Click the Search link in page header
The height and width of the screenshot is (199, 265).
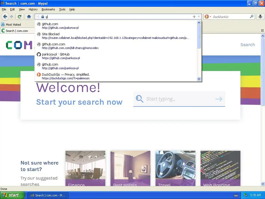click(248, 45)
